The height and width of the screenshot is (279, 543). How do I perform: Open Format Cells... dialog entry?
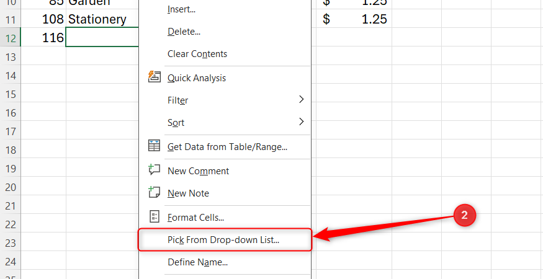click(225, 218)
